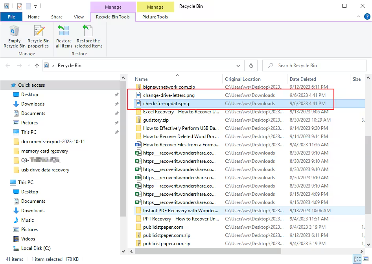
Task: Select PPT Recovery folder row
Action: coord(249,219)
